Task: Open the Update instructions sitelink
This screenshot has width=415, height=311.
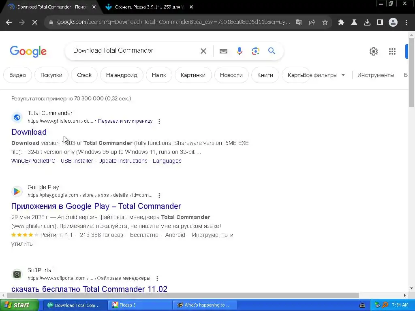Action: tap(123, 161)
